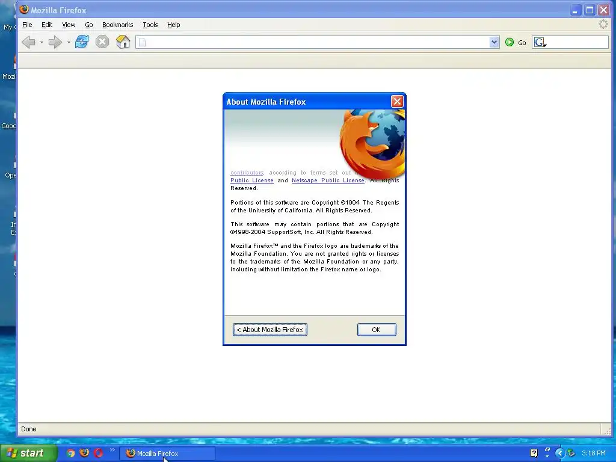Image resolution: width=616 pixels, height=462 pixels.
Task: Minimize the Firefox window
Action: click(575, 10)
